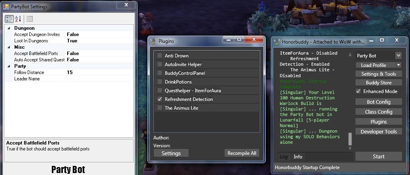Maximize the Plugins window
410x175 pixels.
coord(239,39)
